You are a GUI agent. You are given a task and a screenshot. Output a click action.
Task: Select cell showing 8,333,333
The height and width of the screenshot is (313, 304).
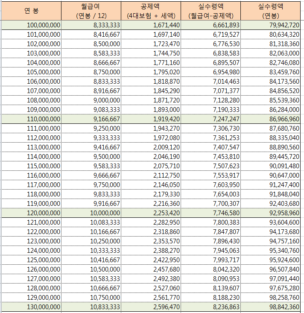click(91, 25)
